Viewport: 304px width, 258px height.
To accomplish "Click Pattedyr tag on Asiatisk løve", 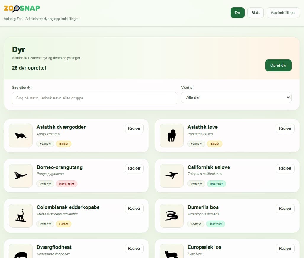I will [x=196, y=143].
